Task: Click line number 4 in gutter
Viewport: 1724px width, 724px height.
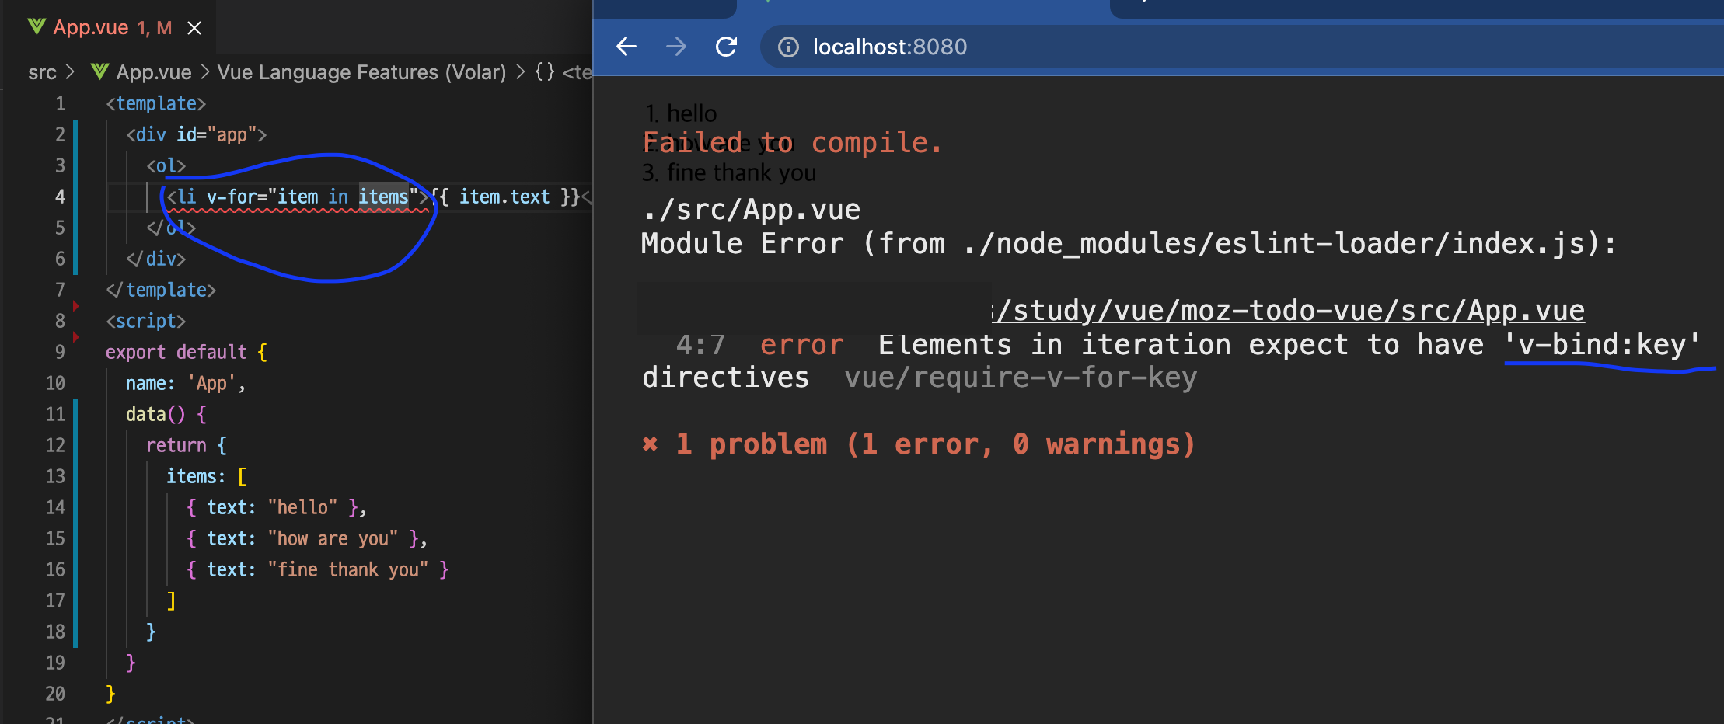Action: (x=59, y=197)
